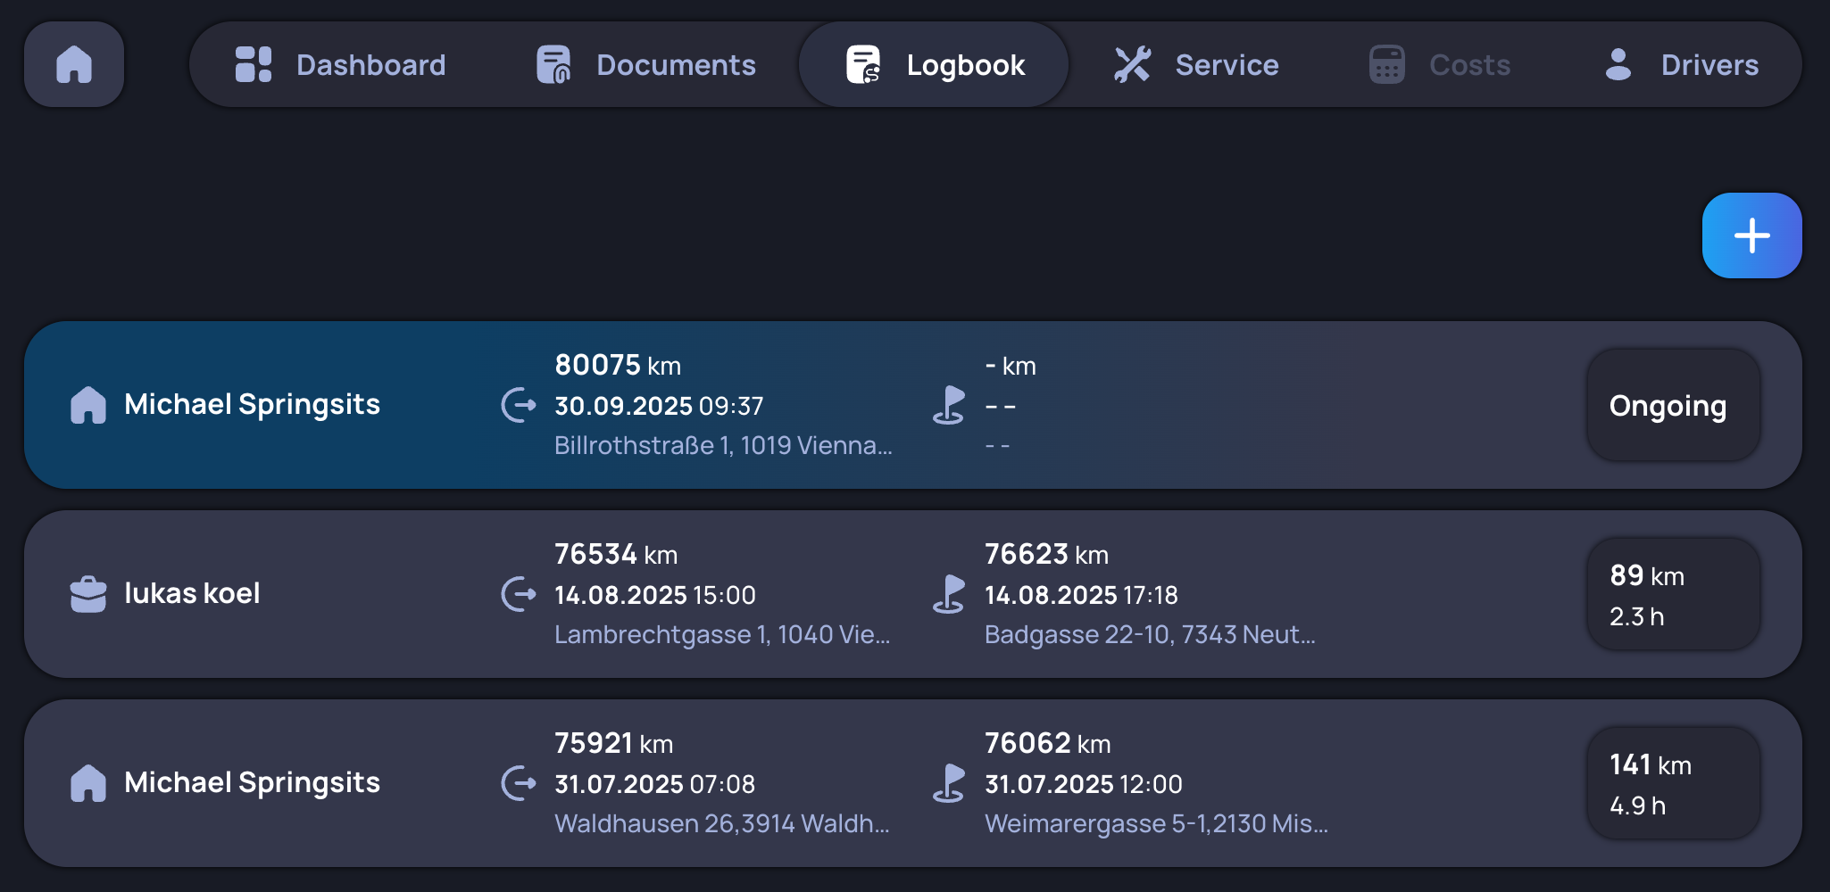Viewport: 1830px width, 892px height.
Task: Click the Logbook icon
Action: click(x=862, y=63)
